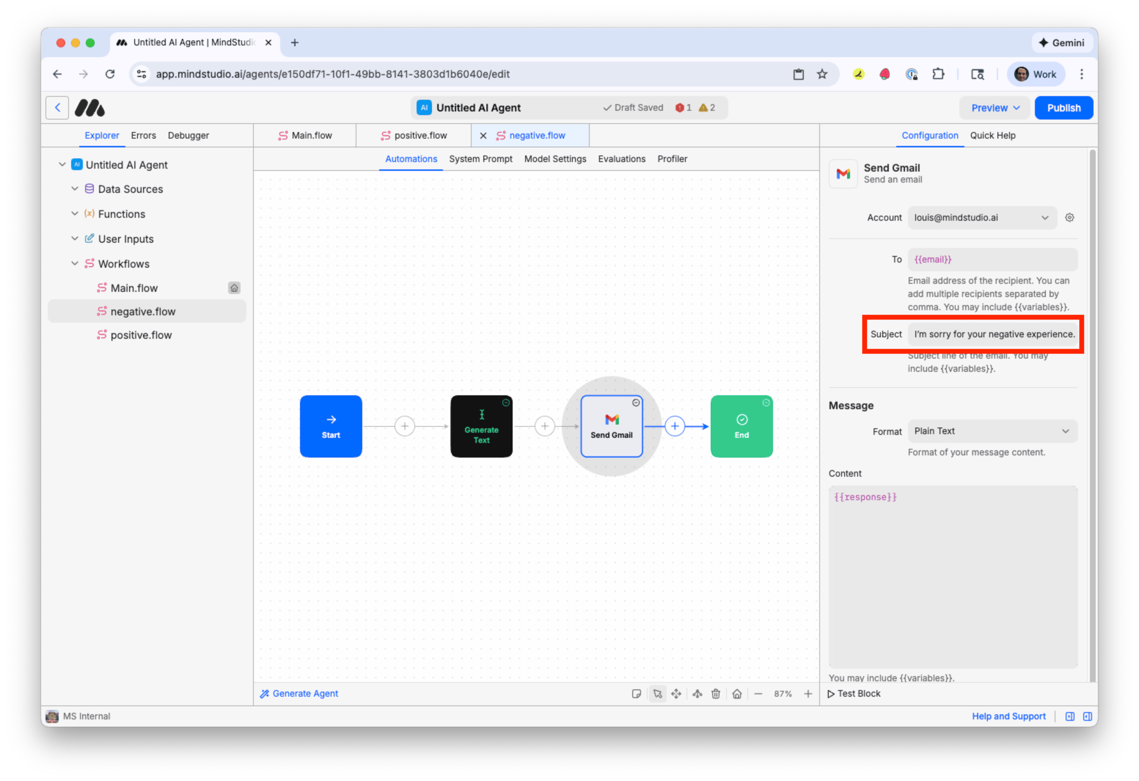Select the pan/move canvas tool

(676, 694)
